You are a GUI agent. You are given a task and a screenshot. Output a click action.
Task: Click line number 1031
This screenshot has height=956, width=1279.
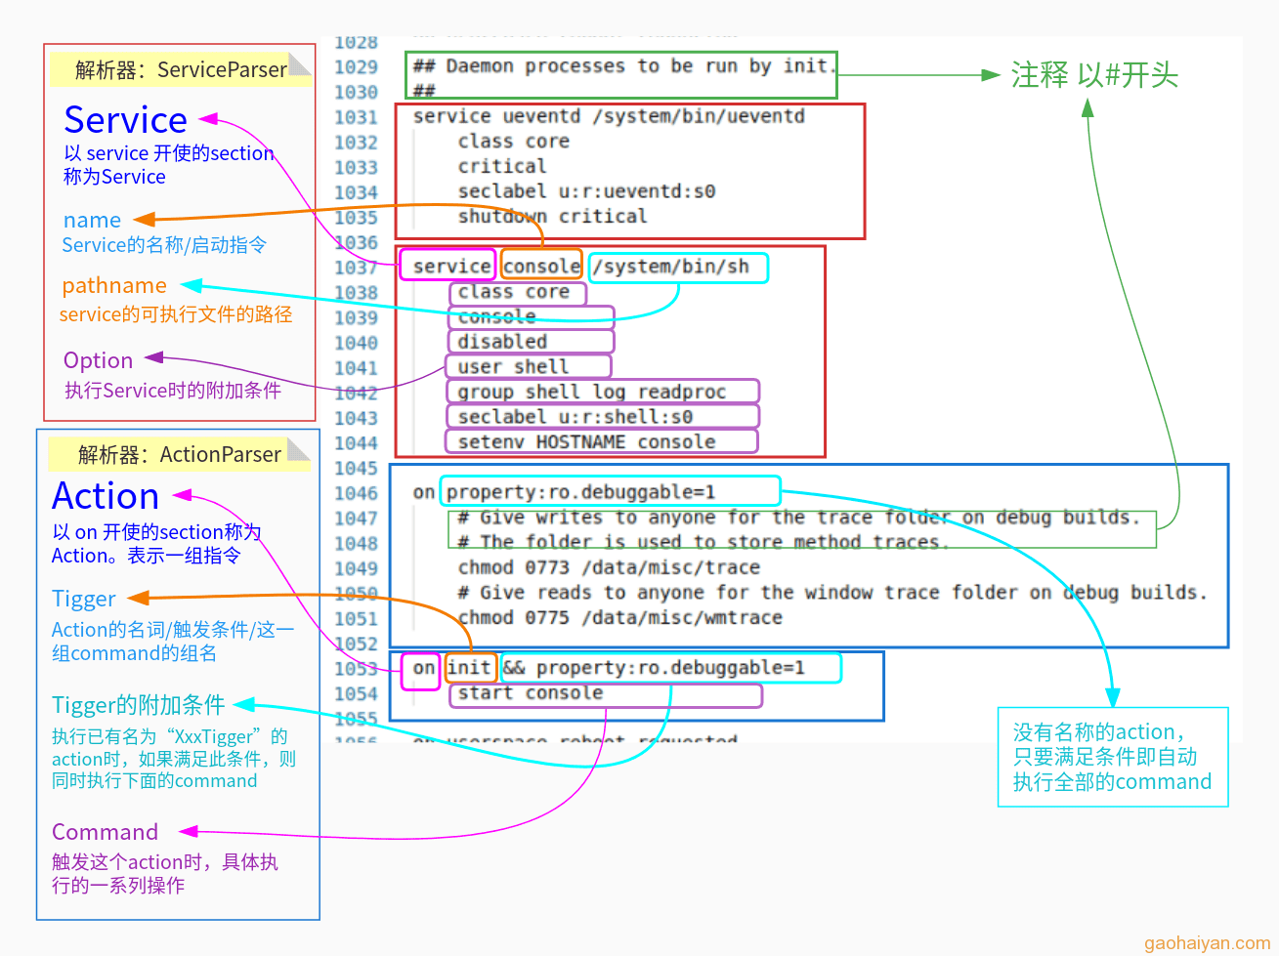pos(356,117)
